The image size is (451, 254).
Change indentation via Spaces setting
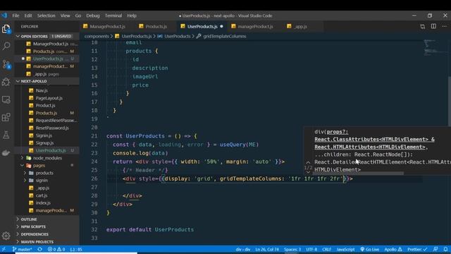pos(292,249)
